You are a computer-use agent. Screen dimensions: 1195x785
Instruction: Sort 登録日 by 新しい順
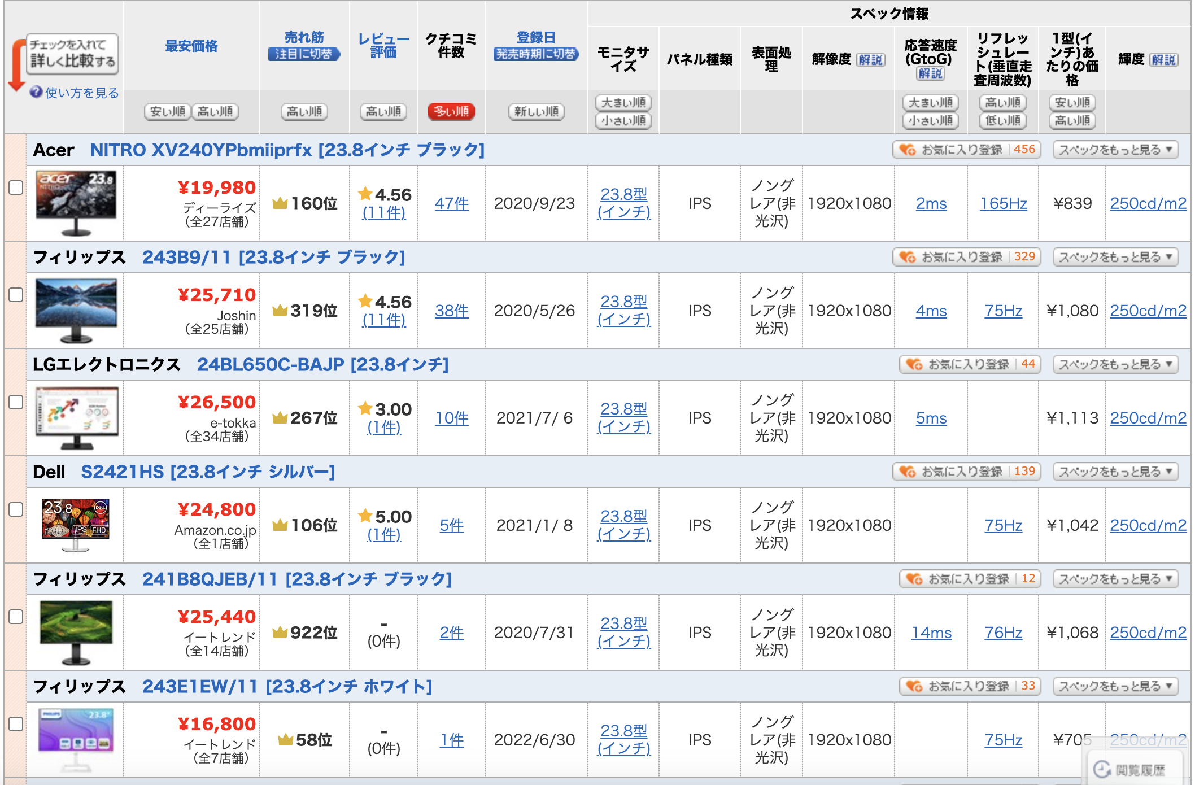[x=536, y=111]
